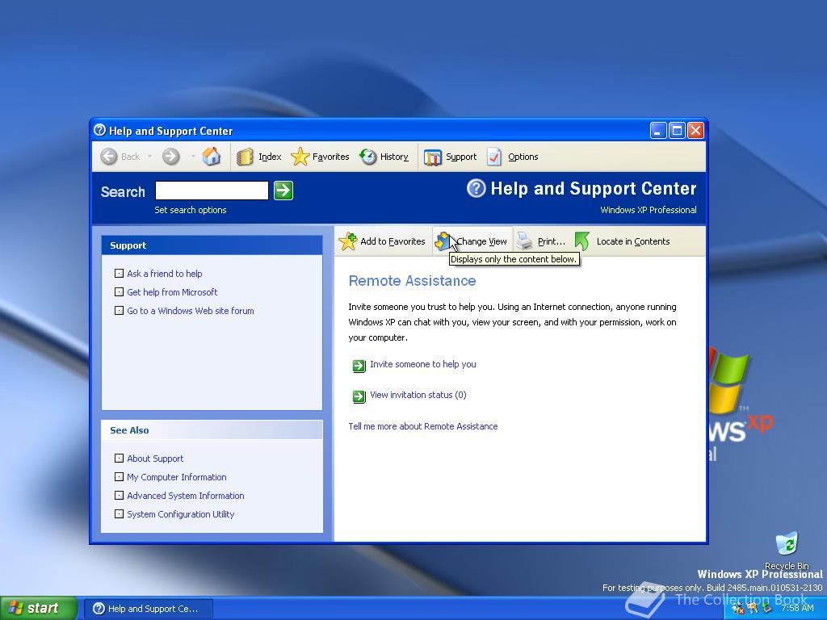This screenshot has height=620, width=827.
Task: Click Help and Support Center taskbar button
Action: [149, 609]
